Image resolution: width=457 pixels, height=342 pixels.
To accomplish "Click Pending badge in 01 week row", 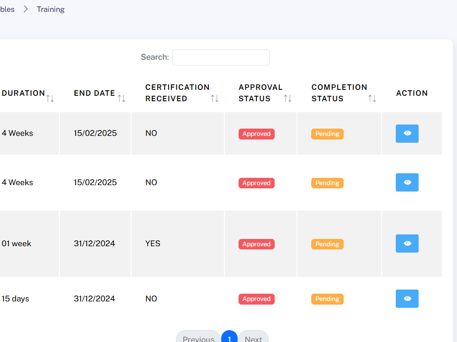I will pyautogui.click(x=327, y=244).
